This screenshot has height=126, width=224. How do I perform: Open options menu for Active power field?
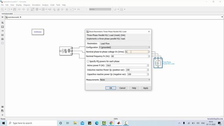[148, 65]
